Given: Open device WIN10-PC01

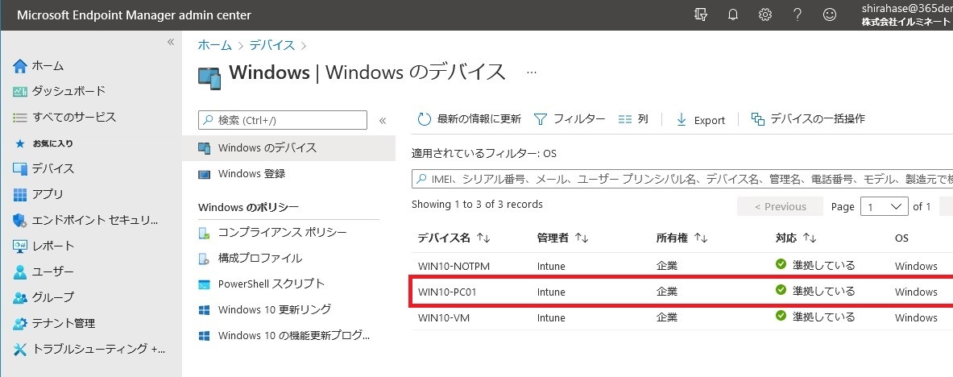Looking at the screenshot, I should pyautogui.click(x=447, y=292).
